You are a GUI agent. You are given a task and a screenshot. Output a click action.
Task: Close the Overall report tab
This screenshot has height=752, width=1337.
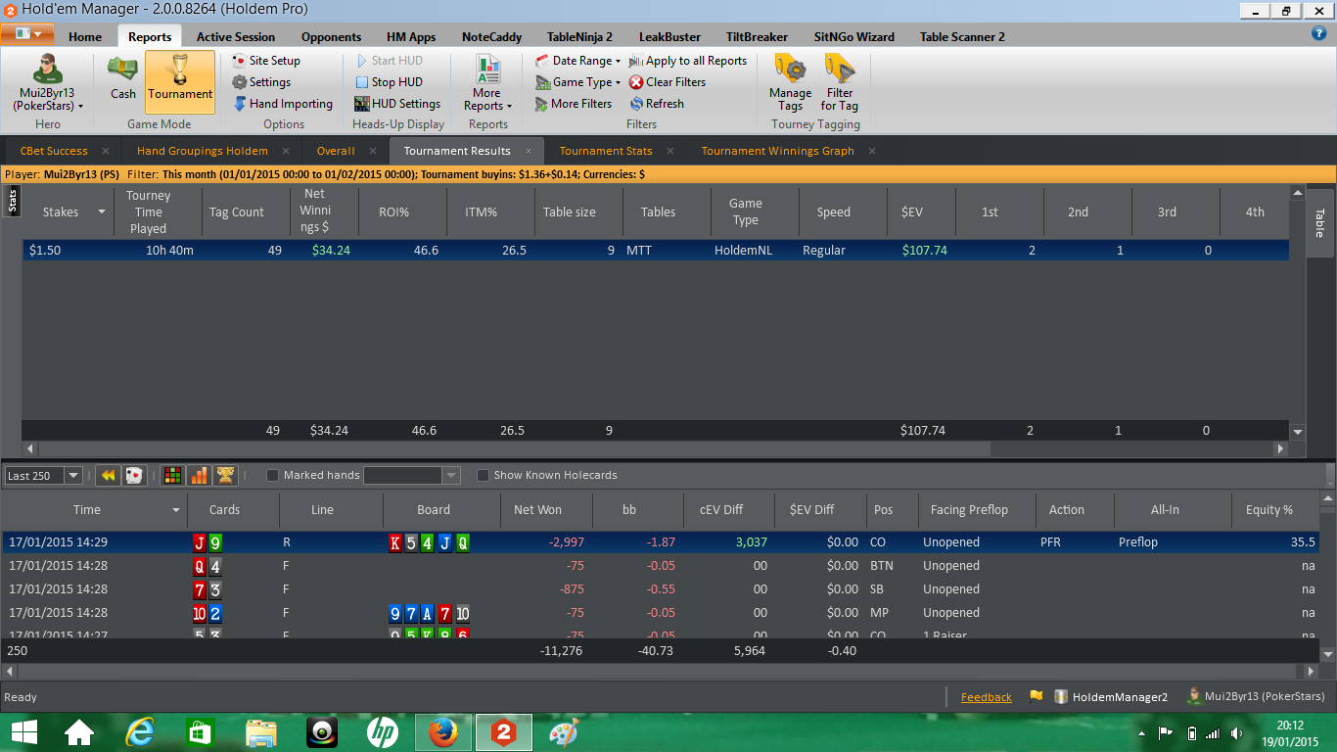coord(372,151)
